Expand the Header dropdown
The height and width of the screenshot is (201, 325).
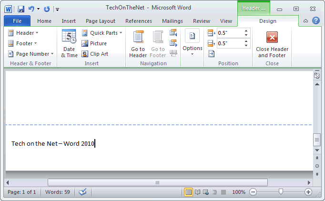[x=23, y=33]
